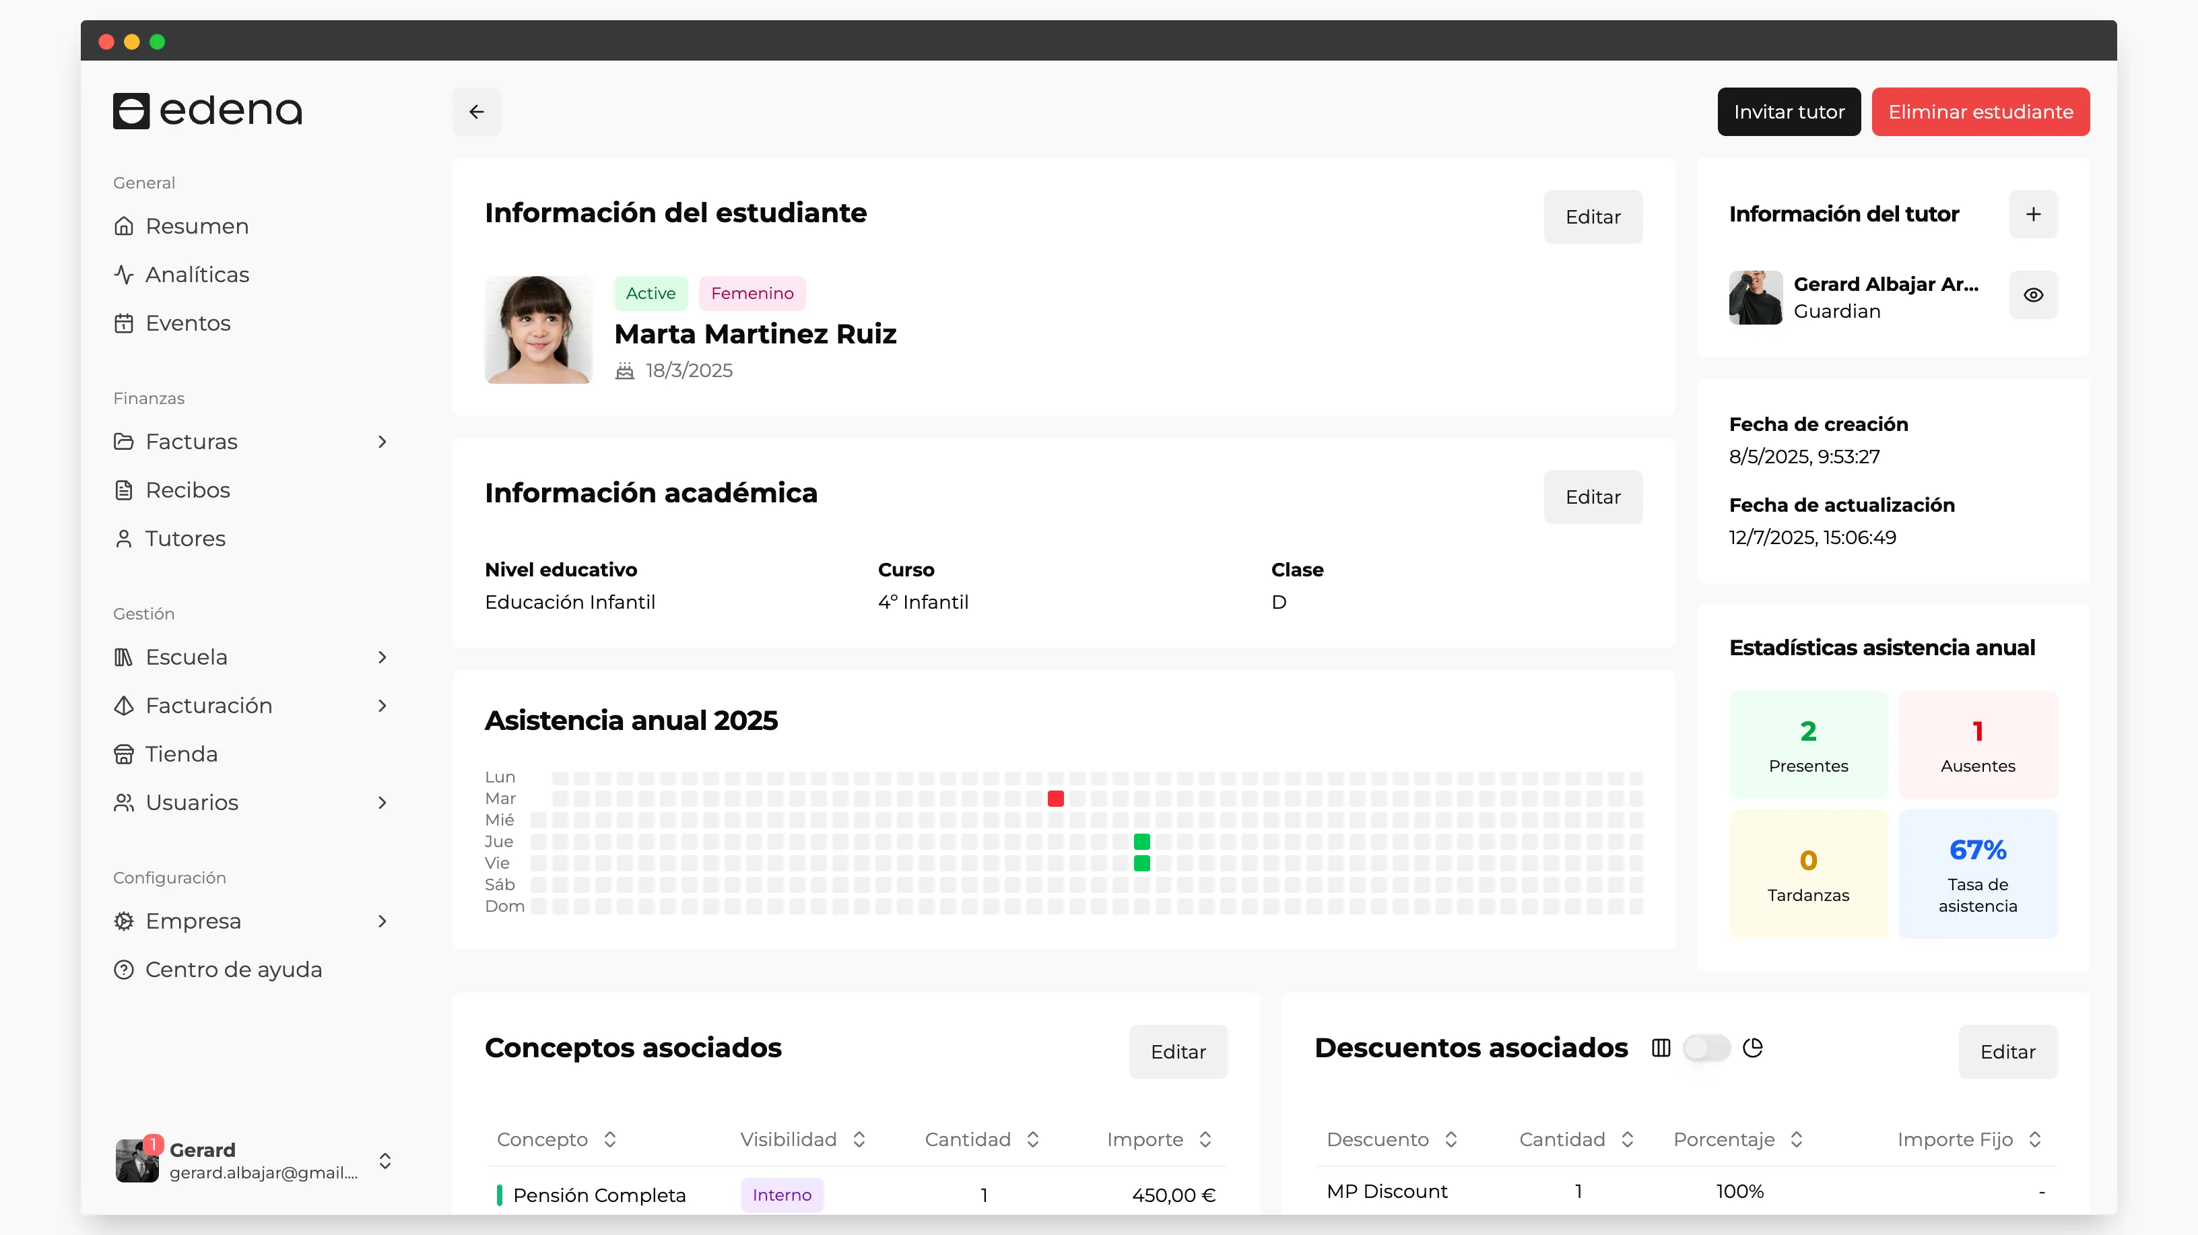Edit Información académica

pos(1592,497)
